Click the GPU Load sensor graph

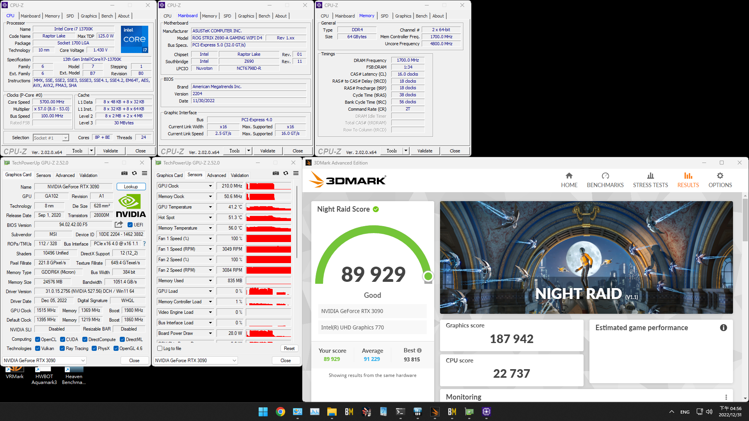(268, 291)
